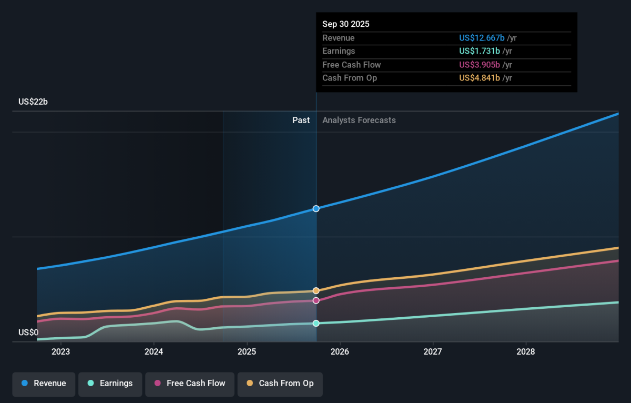Viewport: 631px width, 403px height.
Task: Hide the Earnings series via legend
Action: click(x=110, y=384)
